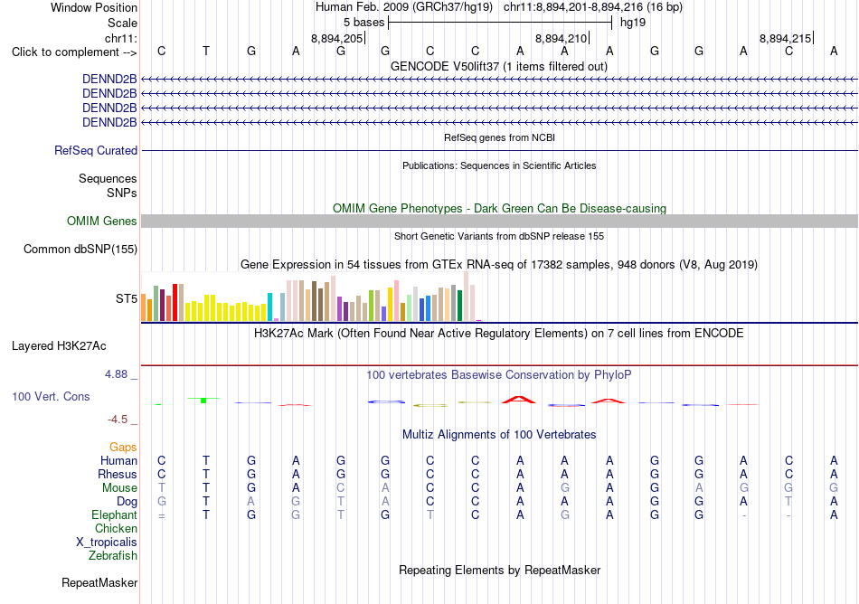This screenshot has height=604, width=859.
Task: Click the '=' symbol in the Elephant row
Action: point(162,515)
